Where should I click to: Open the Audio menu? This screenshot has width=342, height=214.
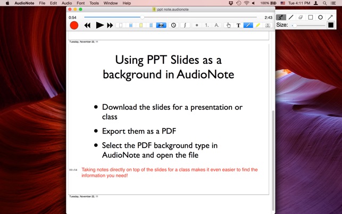(x=66, y=3)
